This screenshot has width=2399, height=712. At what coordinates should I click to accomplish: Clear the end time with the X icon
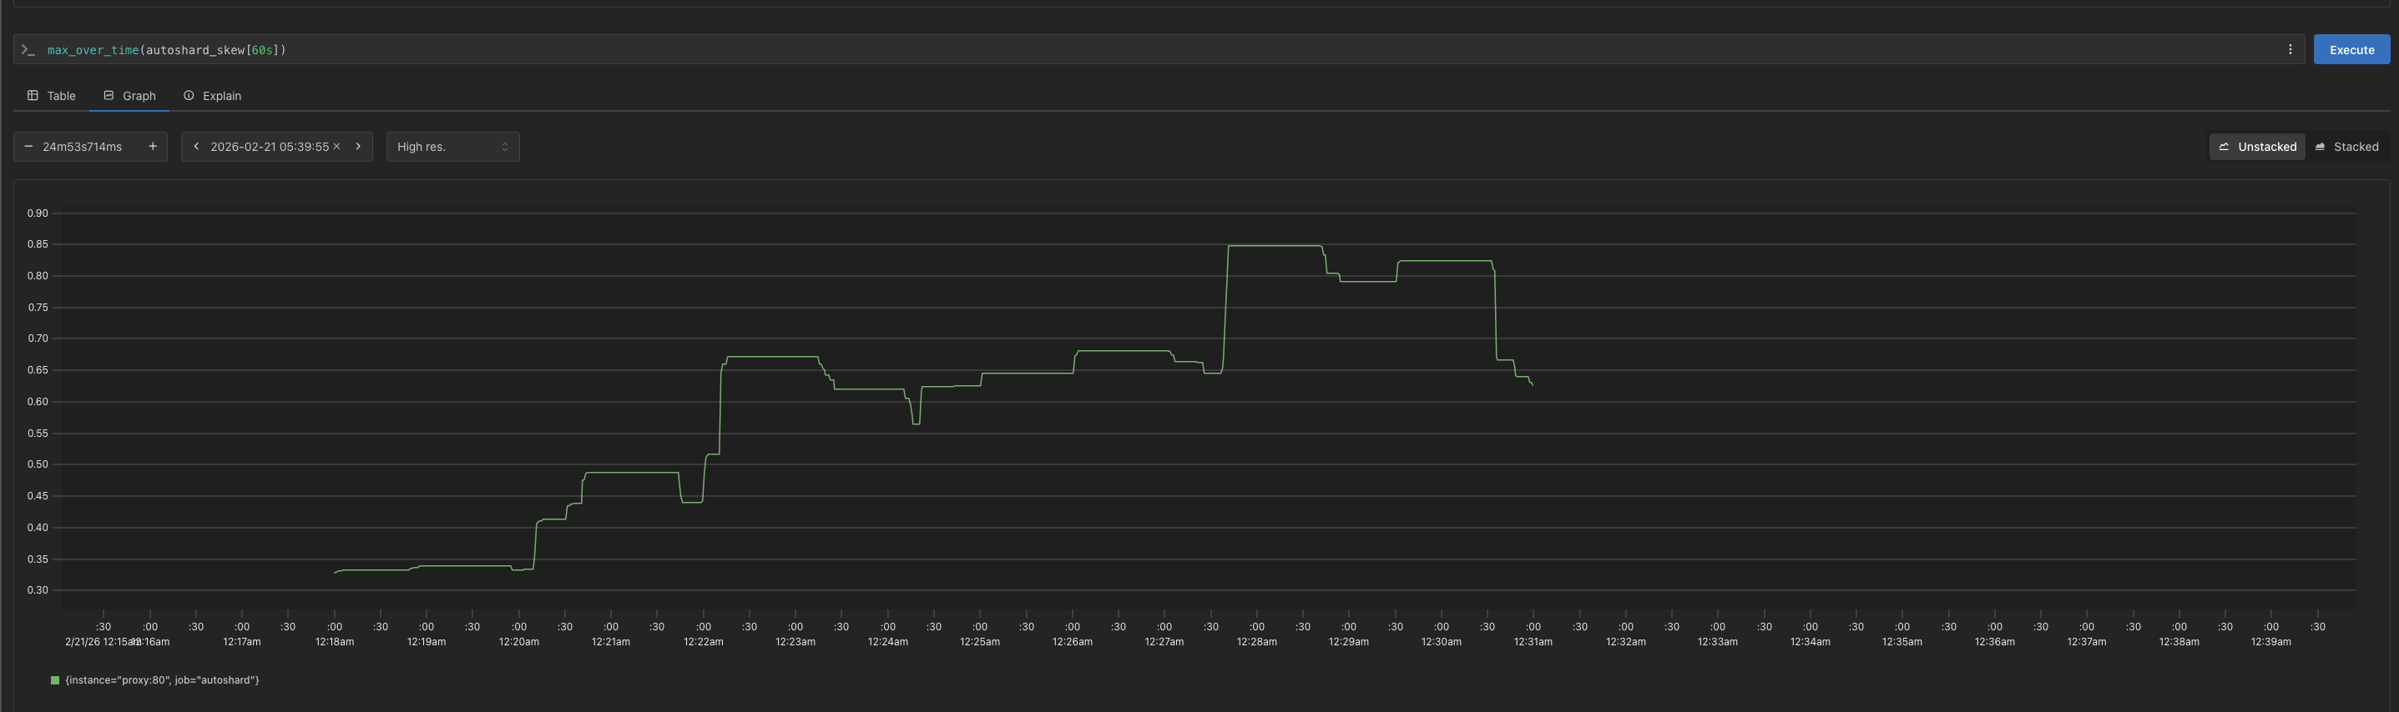coord(337,147)
